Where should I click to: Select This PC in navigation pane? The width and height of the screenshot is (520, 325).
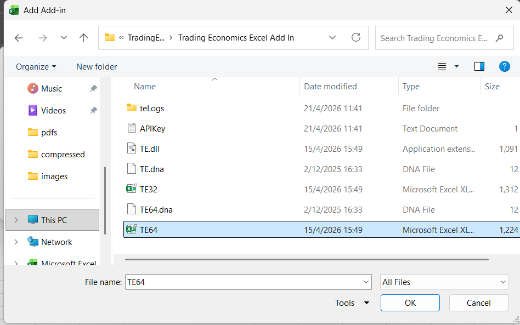[53, 220]
